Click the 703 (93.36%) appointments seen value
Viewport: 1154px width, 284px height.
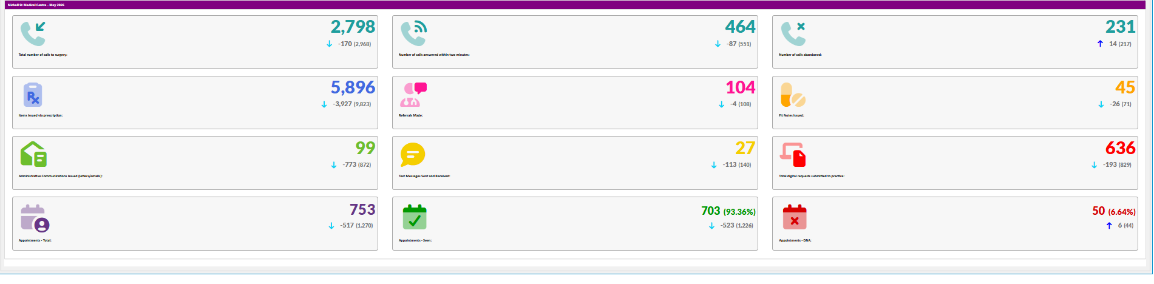(728, 211)
